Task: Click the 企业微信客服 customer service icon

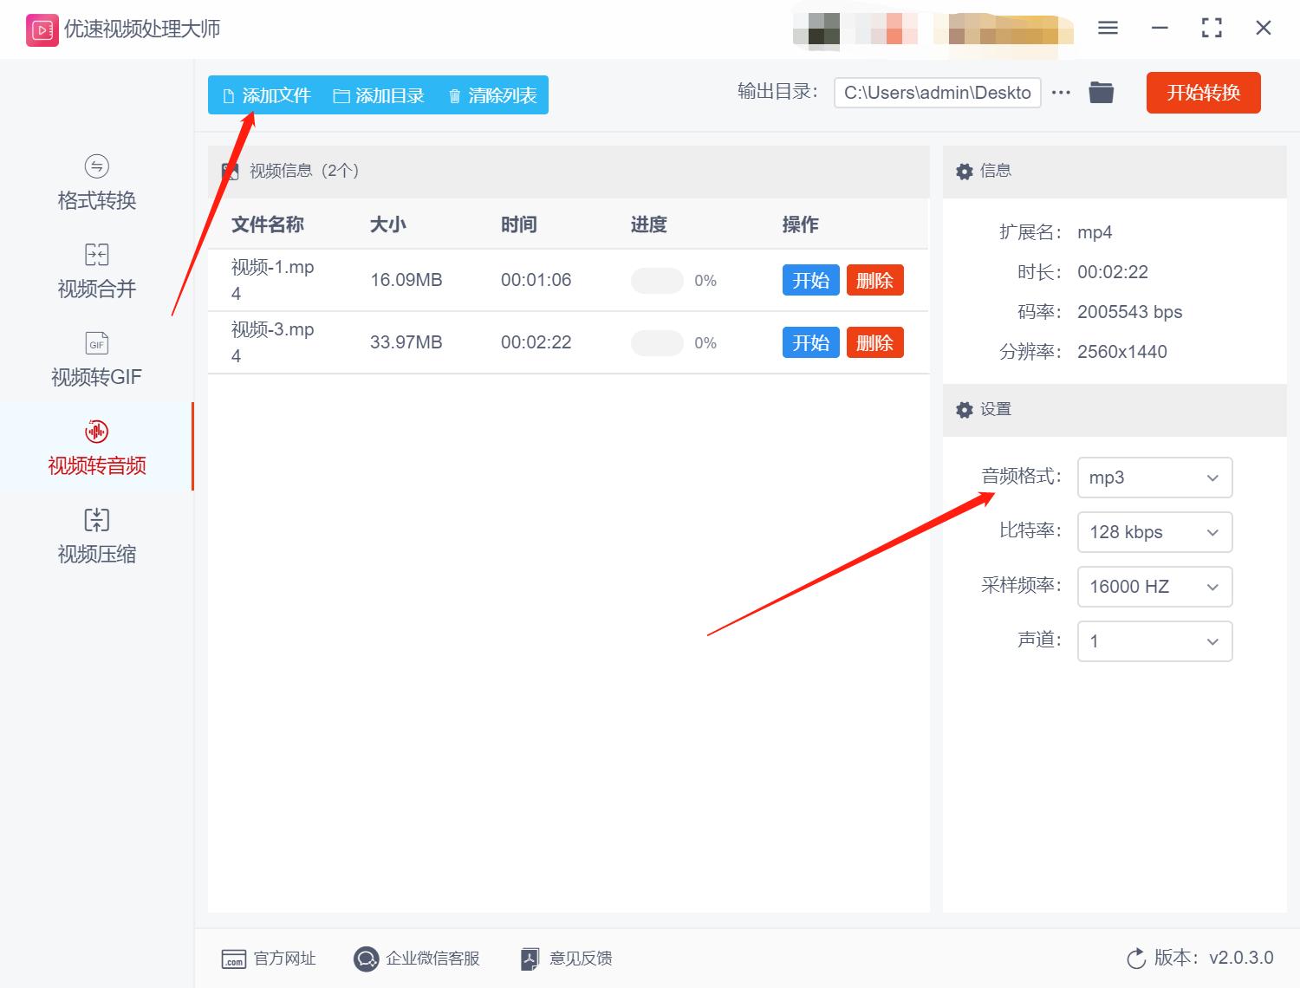Action: click(x=366, y=959)
